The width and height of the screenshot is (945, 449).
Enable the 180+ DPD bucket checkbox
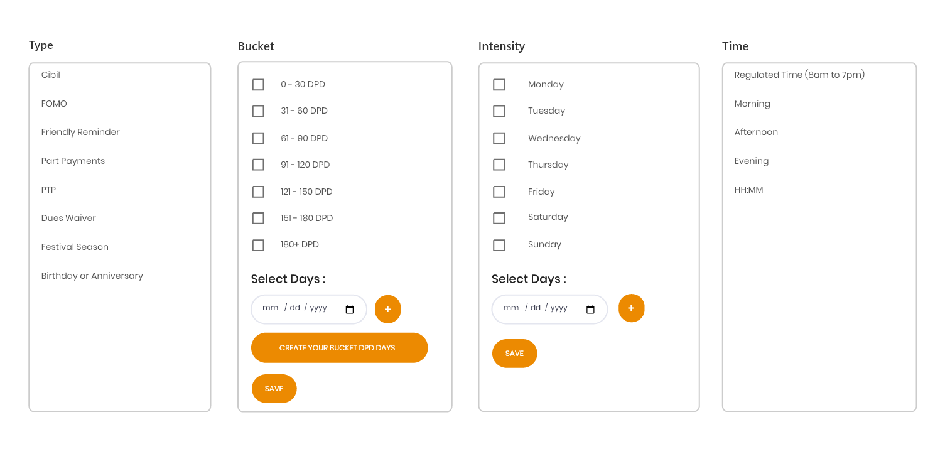pyautogui.click(x=258, y=245)
